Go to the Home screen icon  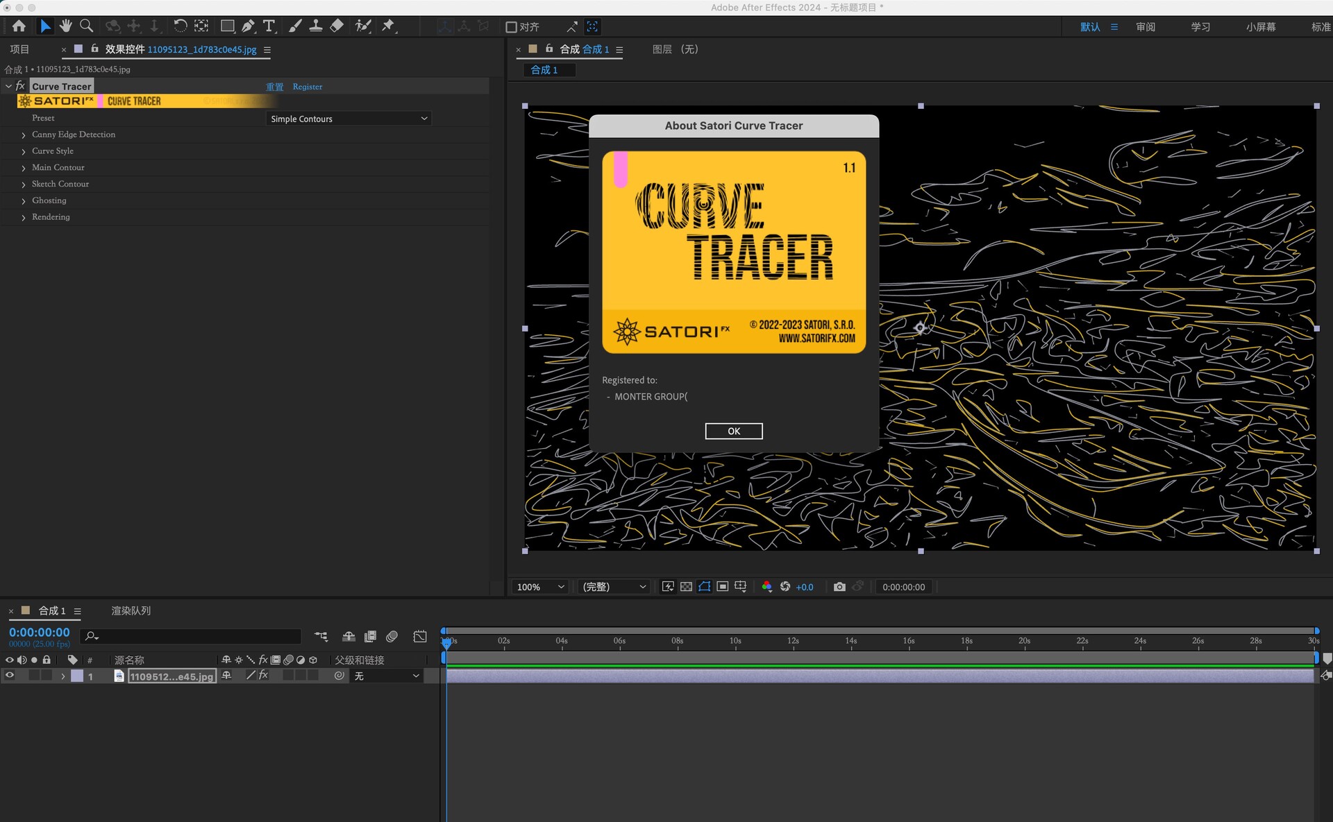click(19, 26)
